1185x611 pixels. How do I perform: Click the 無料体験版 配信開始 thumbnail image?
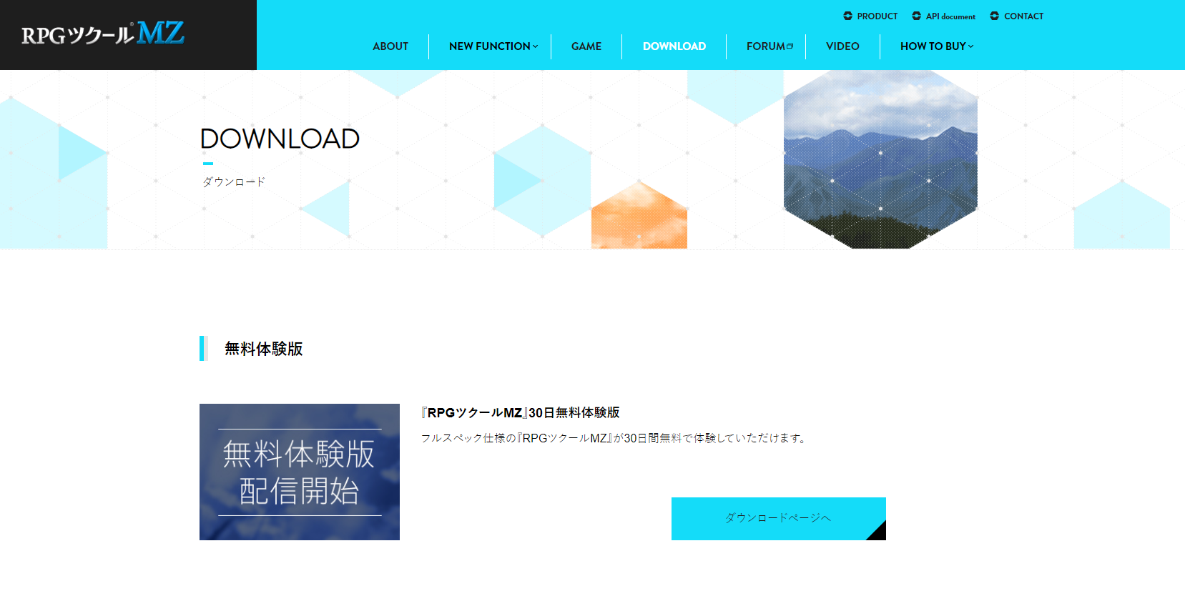(x=300, y=472)
